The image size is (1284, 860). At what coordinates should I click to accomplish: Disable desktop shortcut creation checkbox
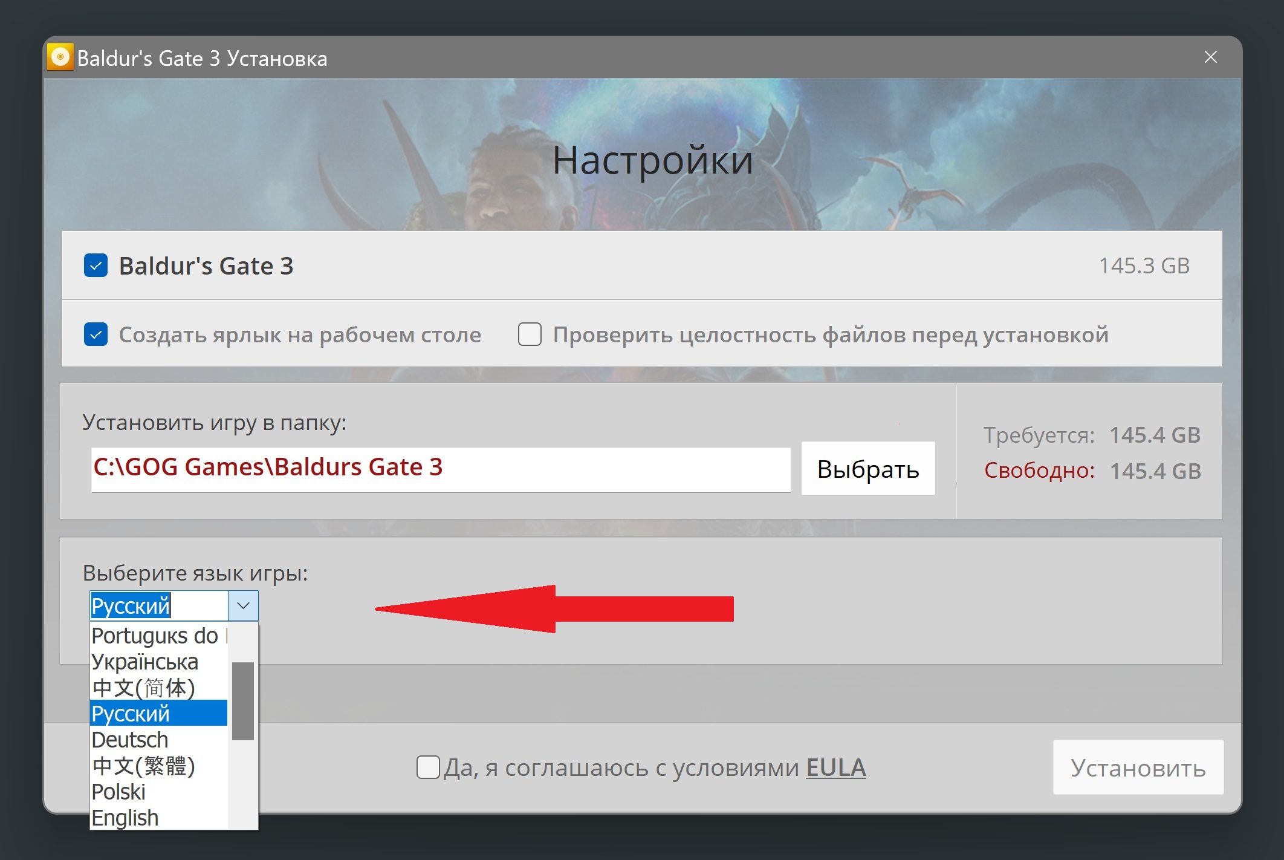click(96, 334)
